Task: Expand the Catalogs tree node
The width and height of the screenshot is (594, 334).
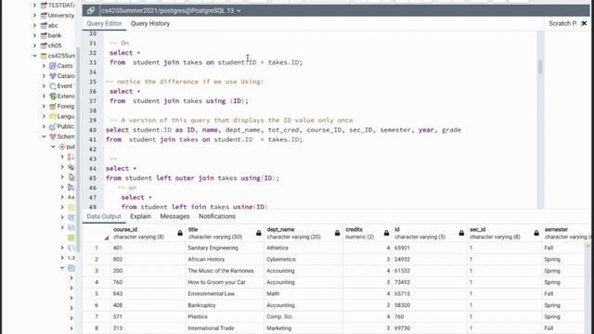Action: point(44,76)
